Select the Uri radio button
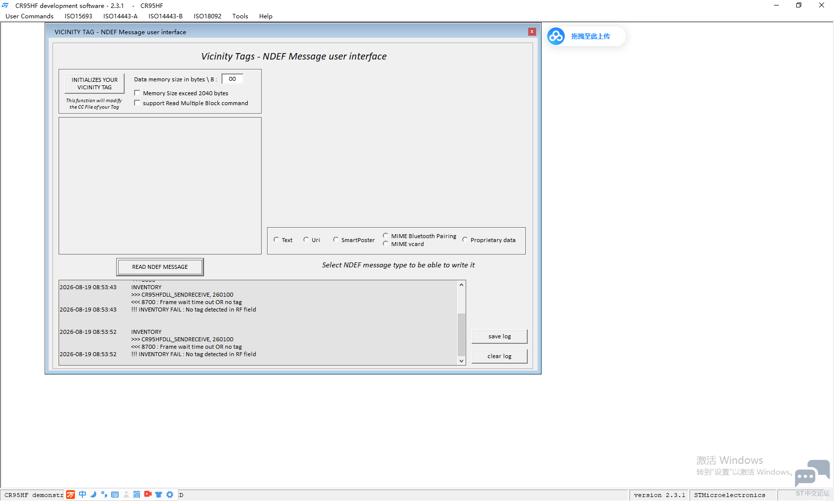Screen dimensions: 834x501 306,240
